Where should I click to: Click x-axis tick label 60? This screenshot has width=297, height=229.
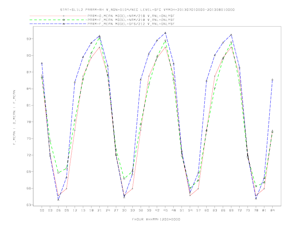(x=207, y=210)
